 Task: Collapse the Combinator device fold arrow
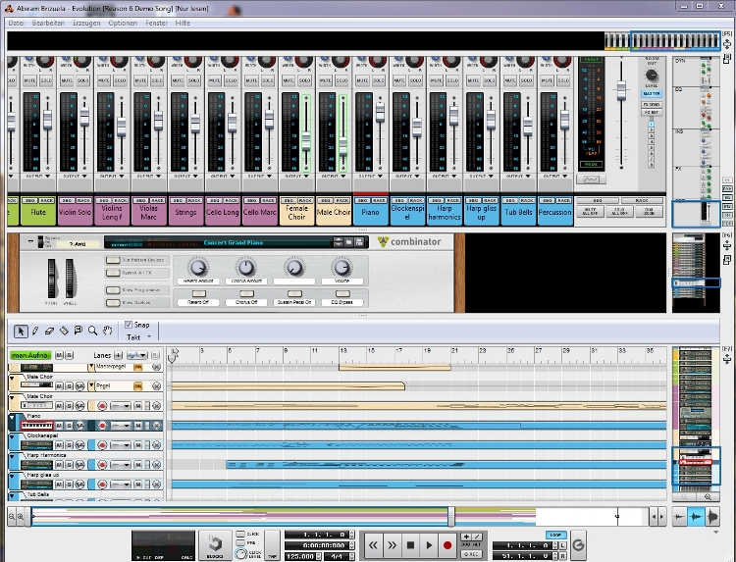click(x=30, y=241)
